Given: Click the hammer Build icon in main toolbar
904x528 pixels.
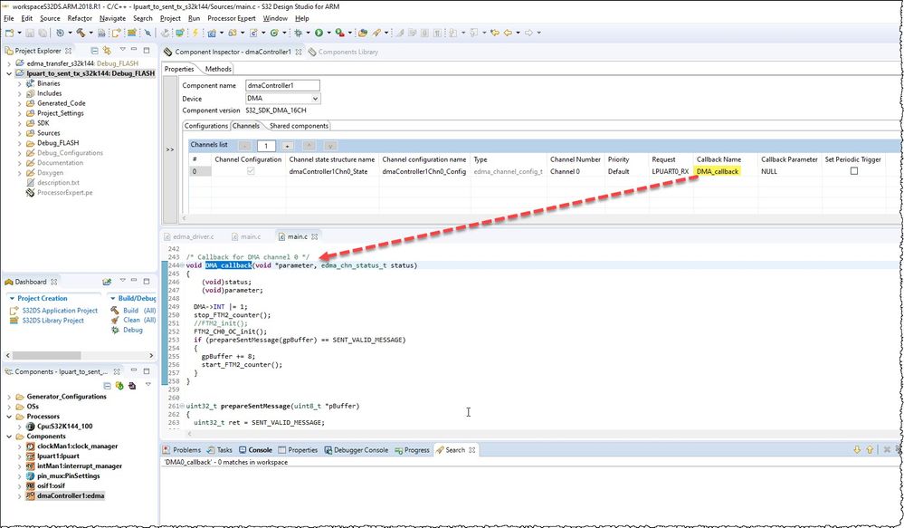Looking at the screenshot, I should tap(81, 33).
